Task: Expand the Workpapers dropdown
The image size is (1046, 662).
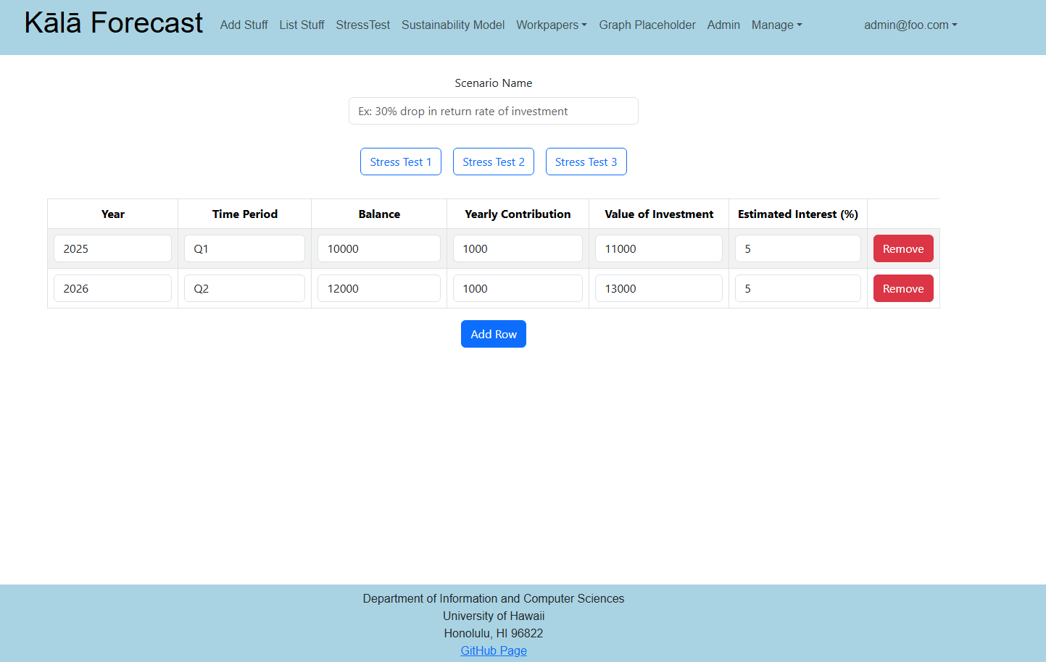Action: [x=551, y=25]
